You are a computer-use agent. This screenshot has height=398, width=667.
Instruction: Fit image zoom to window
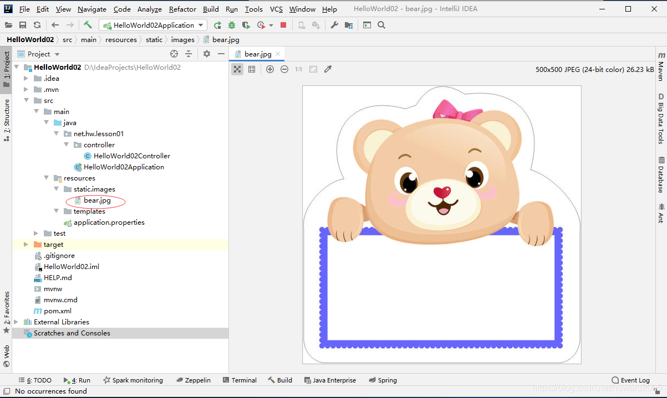[x=313, y=69]
